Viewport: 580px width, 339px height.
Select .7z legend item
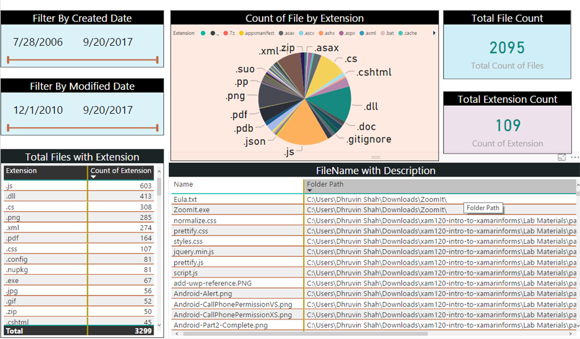point(229,33)
